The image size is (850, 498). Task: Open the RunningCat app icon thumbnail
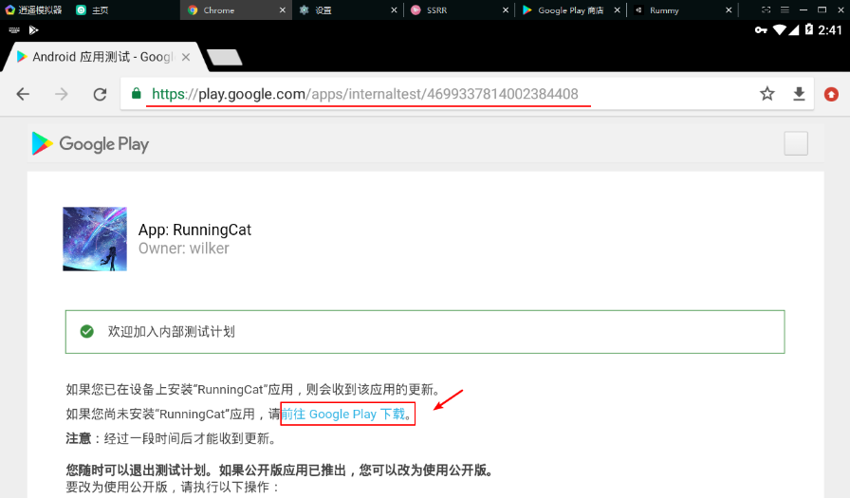(95, 239)
